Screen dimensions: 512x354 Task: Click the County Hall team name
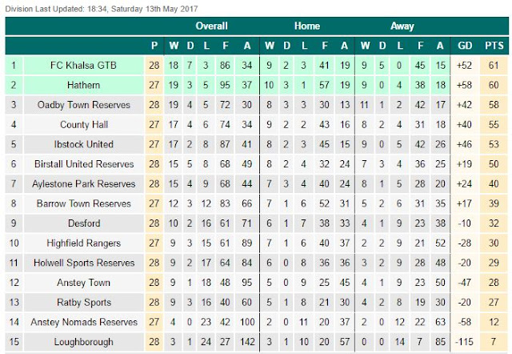coord(84,124)
